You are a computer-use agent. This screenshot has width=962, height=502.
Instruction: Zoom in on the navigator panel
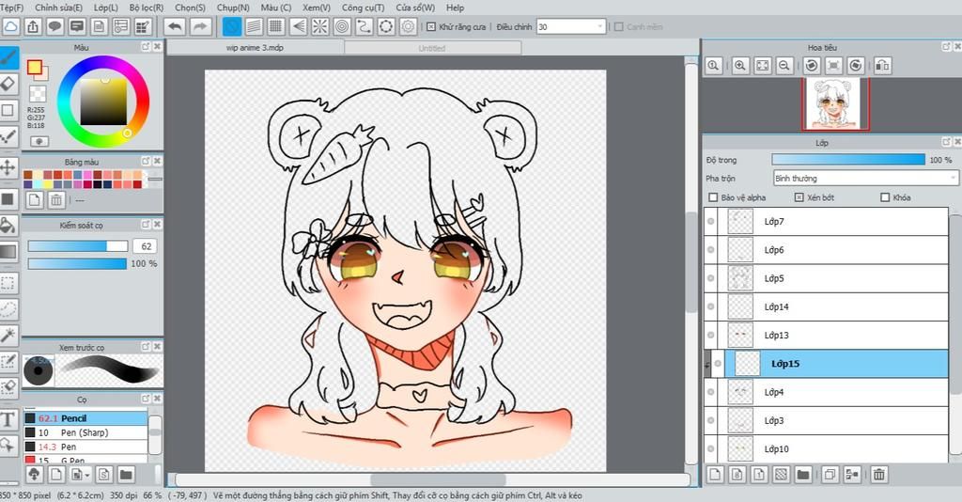click(740, 66)
